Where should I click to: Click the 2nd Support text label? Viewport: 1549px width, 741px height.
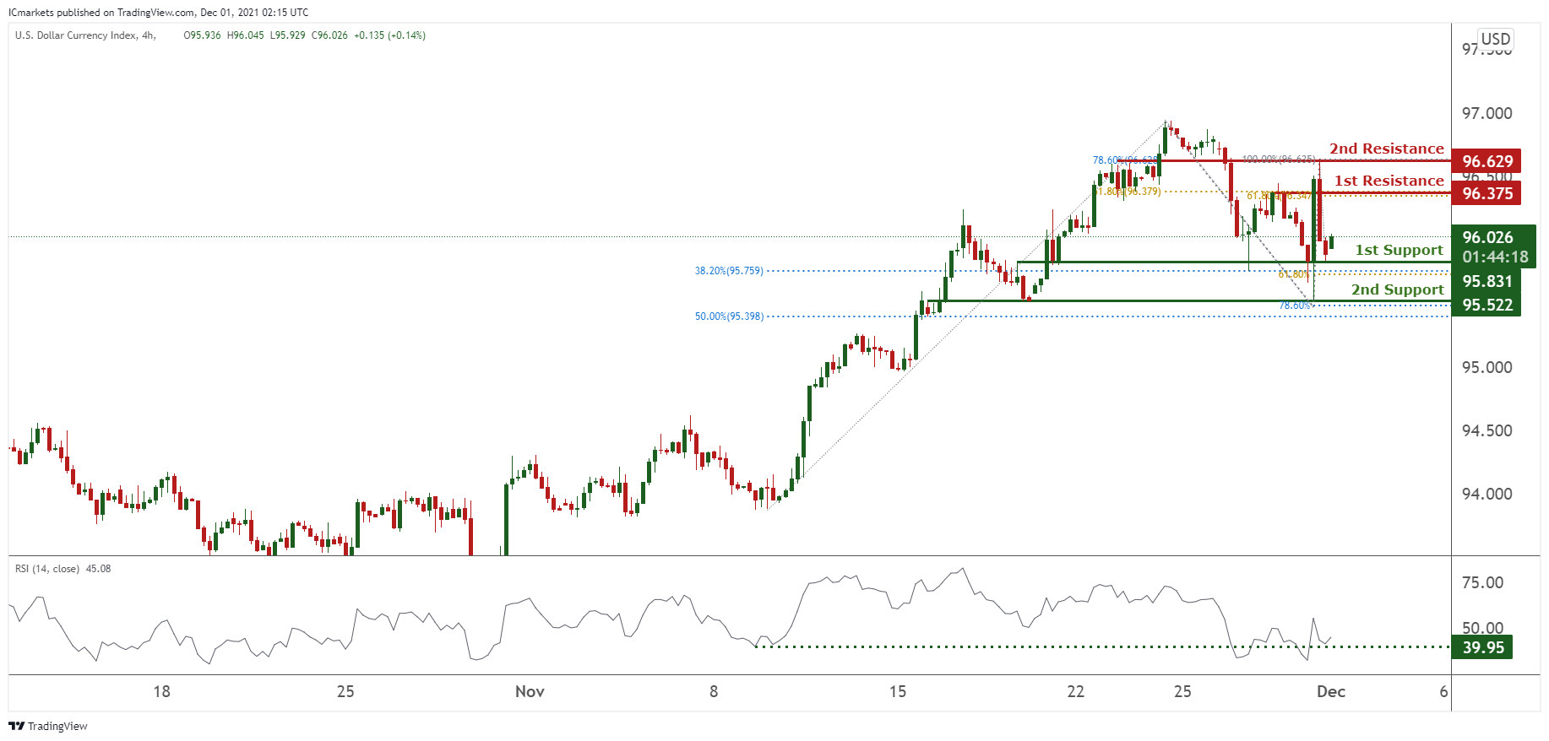(x=1397, y=289)
